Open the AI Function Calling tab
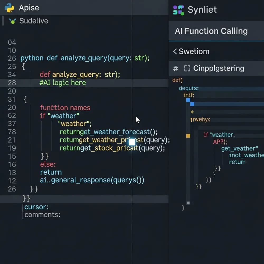264x264 pixels. click(216, 31)
